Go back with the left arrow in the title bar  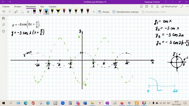click(3, 2)
